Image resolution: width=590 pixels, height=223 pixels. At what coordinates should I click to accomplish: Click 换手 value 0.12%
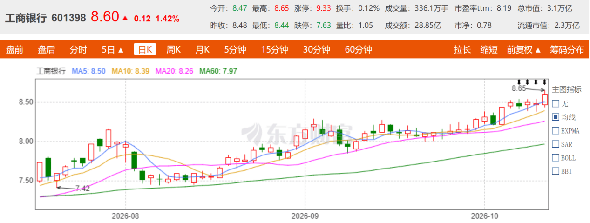[369, 8]
